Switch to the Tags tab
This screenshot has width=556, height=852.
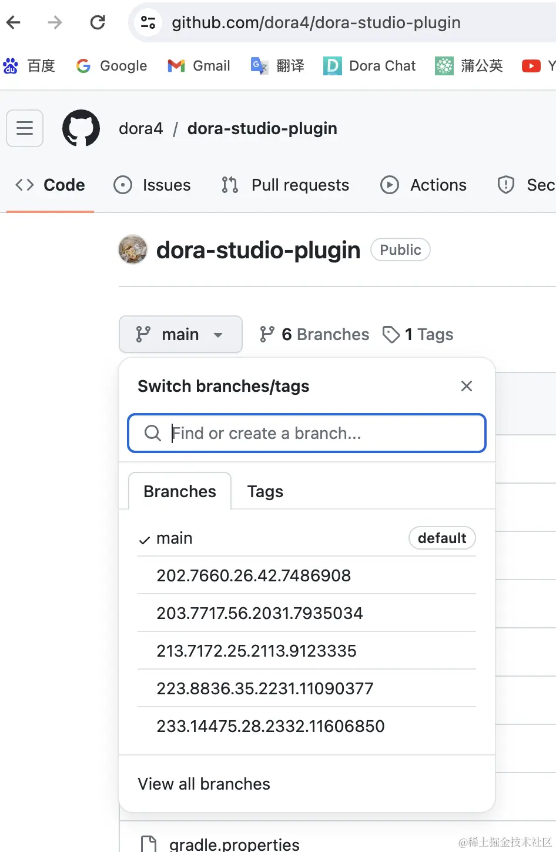[265, 491]
